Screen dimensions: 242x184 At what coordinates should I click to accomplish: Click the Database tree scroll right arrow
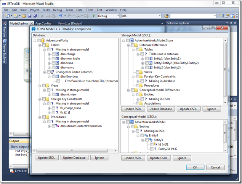[x=116, y=151]
